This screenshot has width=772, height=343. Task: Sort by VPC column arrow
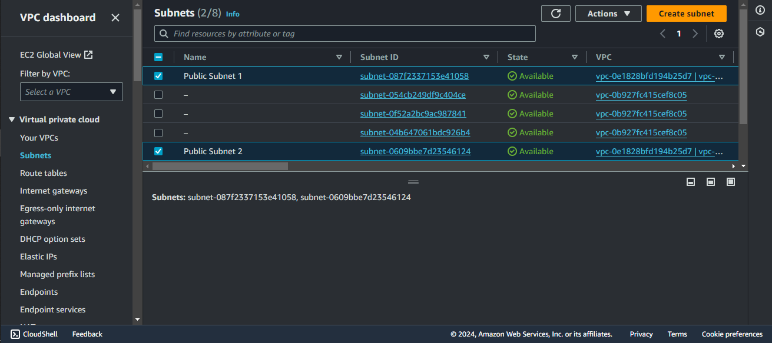[722, 57]
